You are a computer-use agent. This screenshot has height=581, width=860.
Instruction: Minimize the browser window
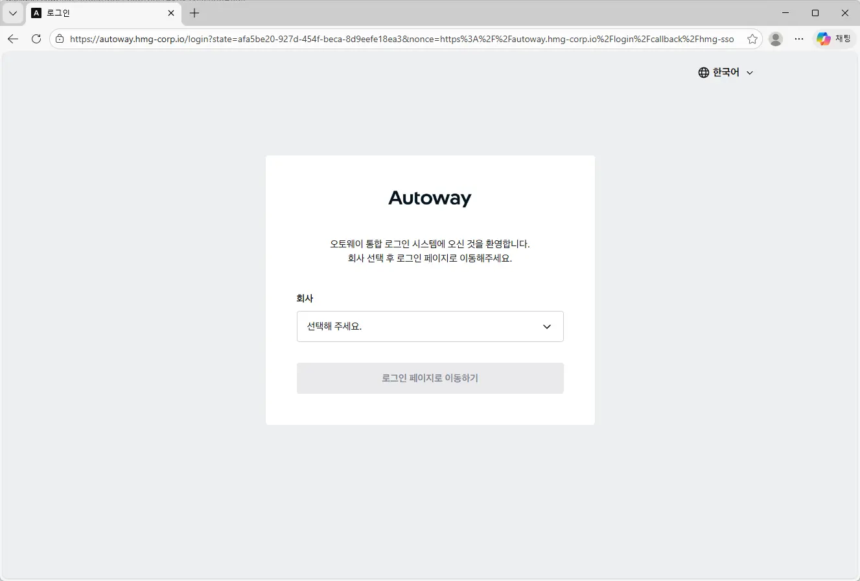tap(785, 13)
